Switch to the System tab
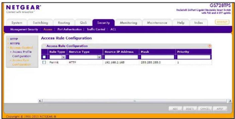This screenshot has height=119, width=235. pyautogui.click(x=17, y=23)
